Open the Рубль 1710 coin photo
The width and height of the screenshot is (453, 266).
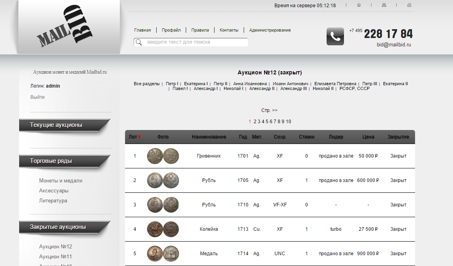tap(163, 205)
